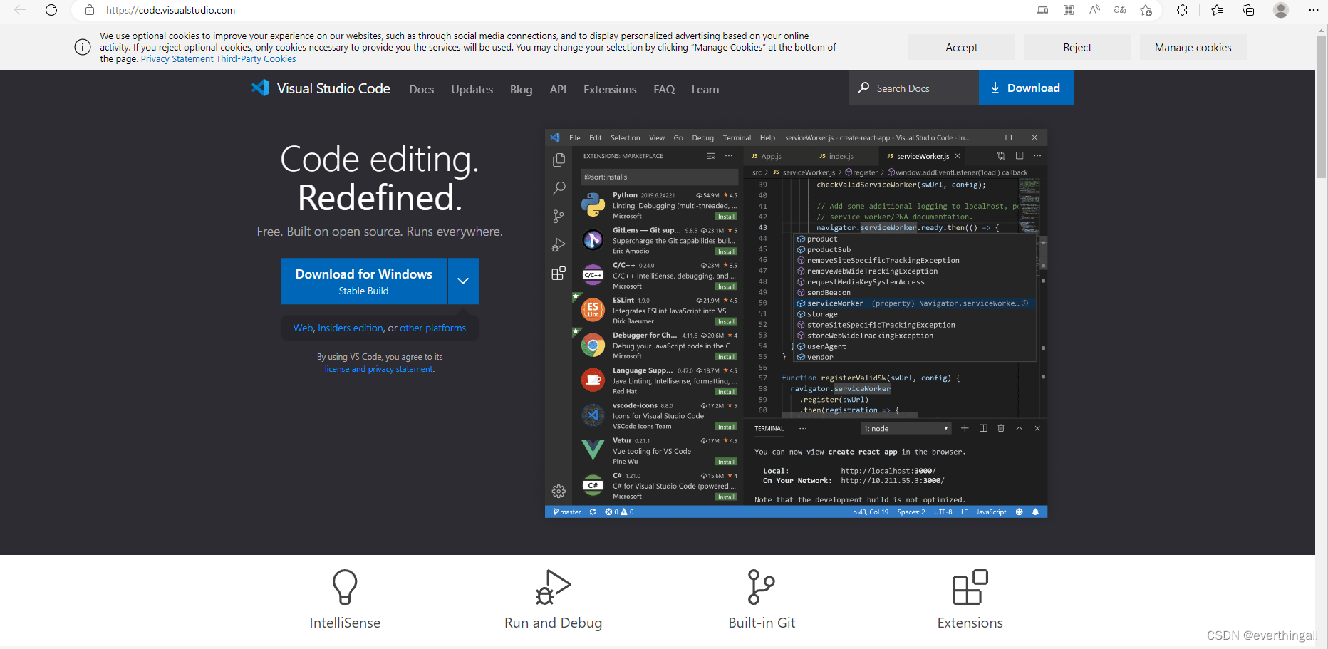Click the Extensions blocks icon
This screenshot has width=1328, height=649.
(970, 587)
